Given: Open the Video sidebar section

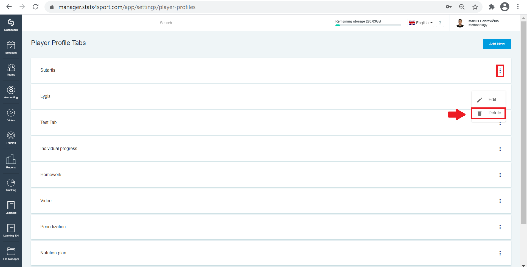Looking at the screenshot, I should [x=11, y=115].
